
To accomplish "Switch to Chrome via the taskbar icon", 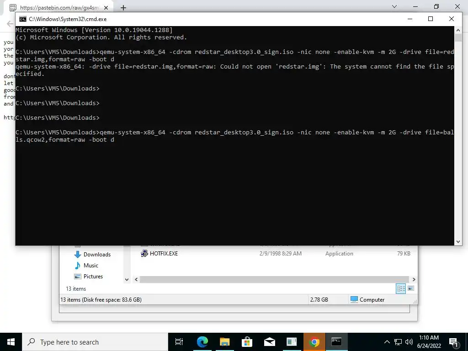I will [314, 342].
